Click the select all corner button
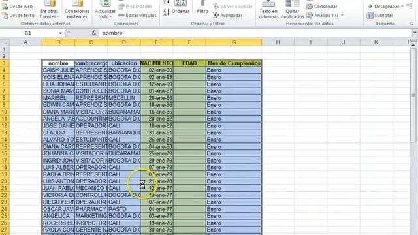The height and width of the screenshot is (235, 418). (x=5, y=42)
